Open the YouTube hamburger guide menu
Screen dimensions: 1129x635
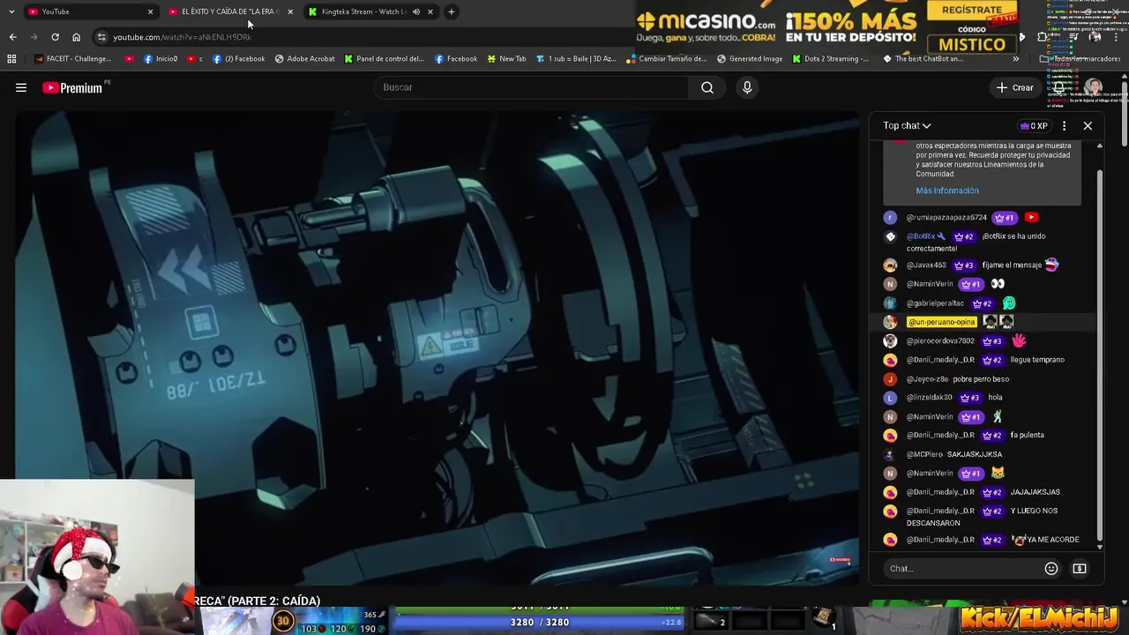21,87
